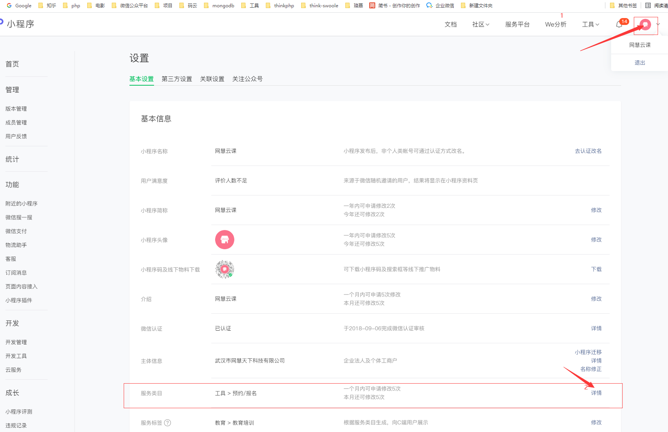This screenshot has height=432, width=668.
Task: Open 用户反馈 in sidebar
Action: tap(16, 136)
